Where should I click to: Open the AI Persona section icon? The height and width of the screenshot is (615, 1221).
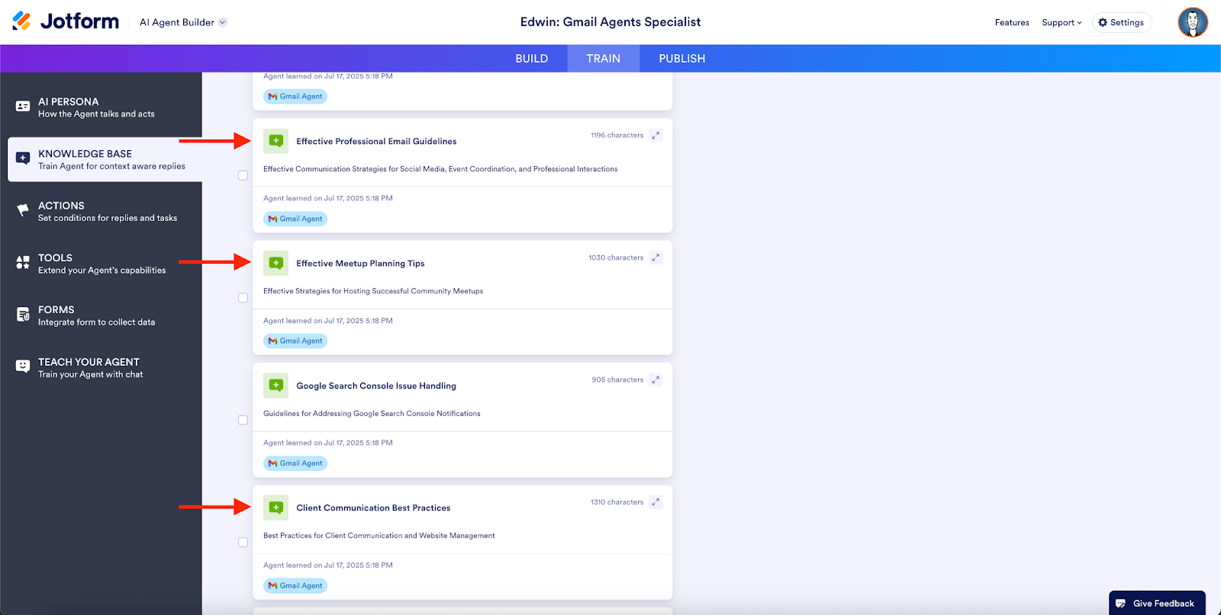(23, 107)
